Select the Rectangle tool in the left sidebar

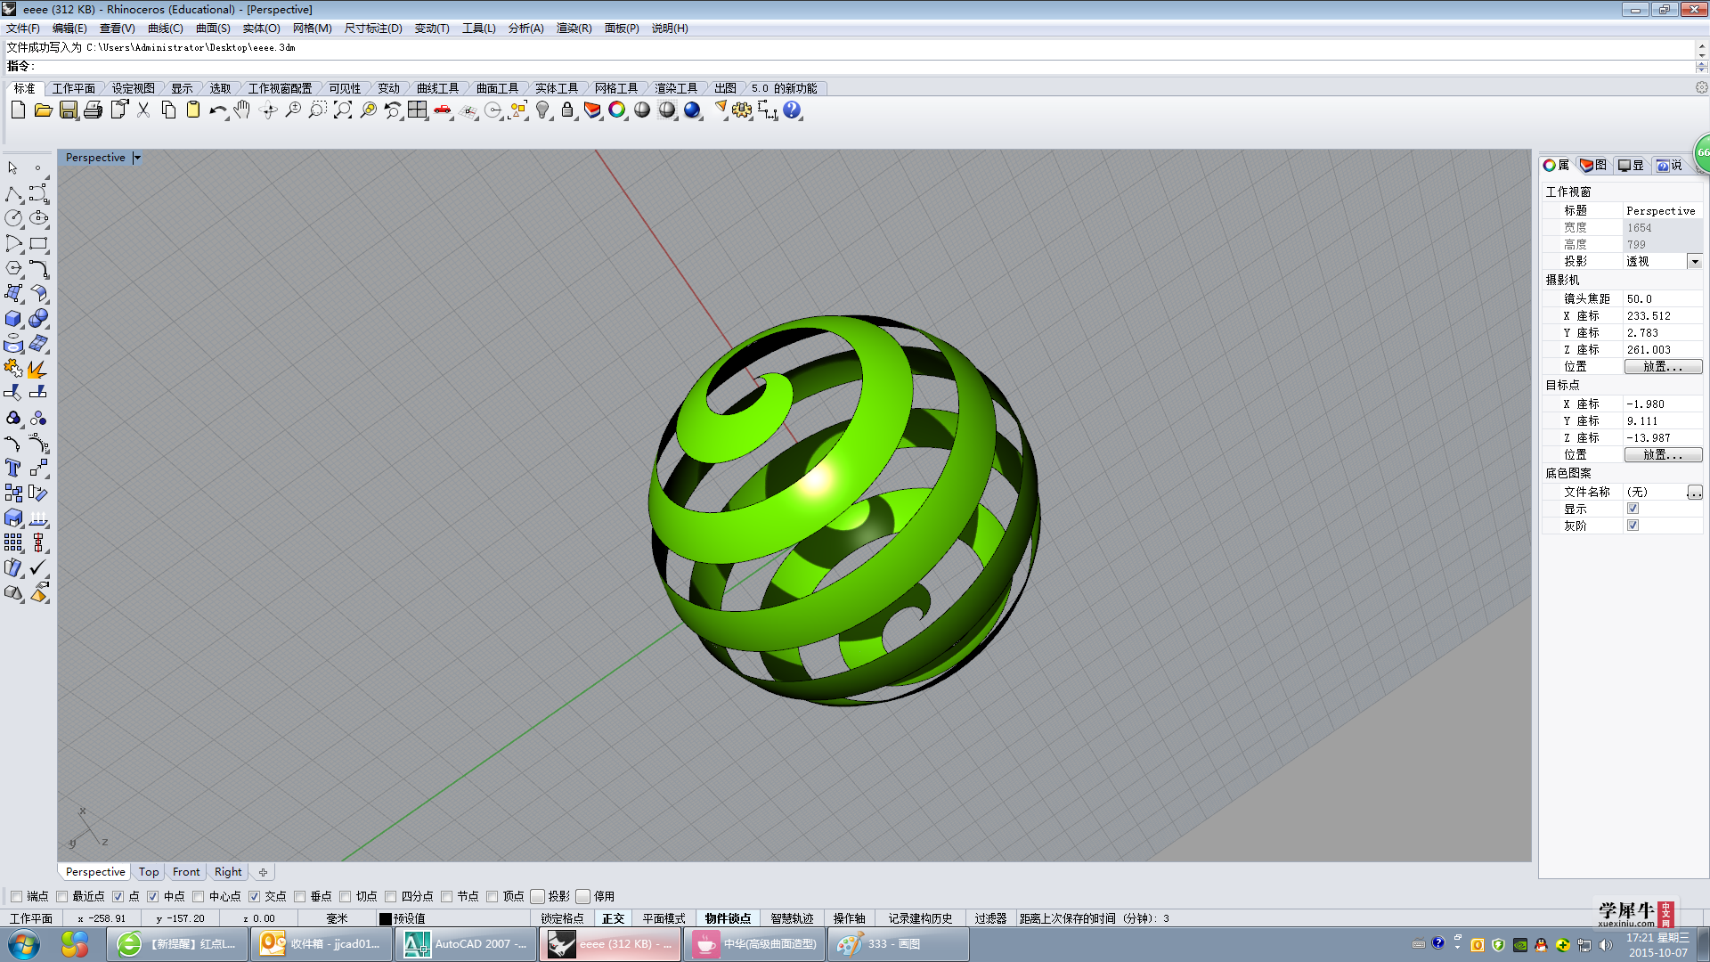click(38, 243)
